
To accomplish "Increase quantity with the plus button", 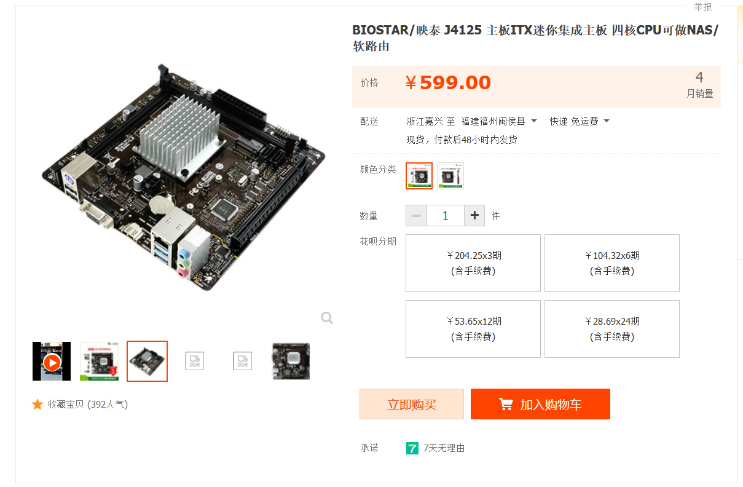I will pyautogui.click(x=474, y=216).
